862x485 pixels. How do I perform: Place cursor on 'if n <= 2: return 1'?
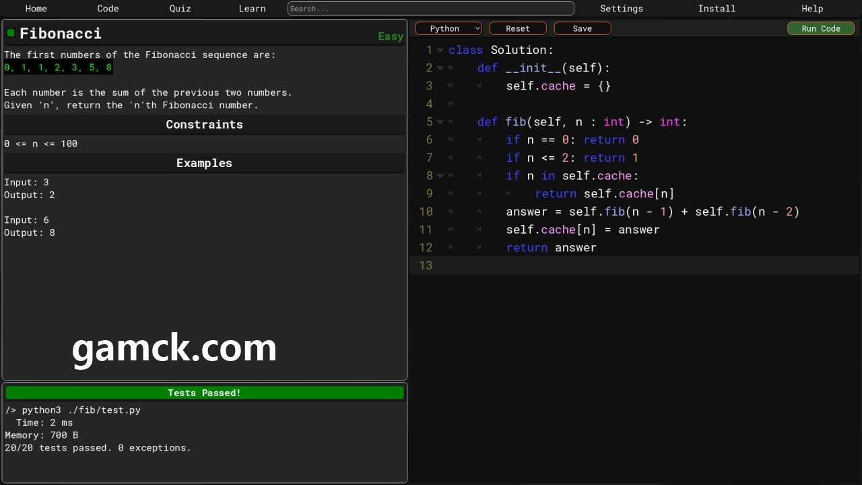pos(572,158)
